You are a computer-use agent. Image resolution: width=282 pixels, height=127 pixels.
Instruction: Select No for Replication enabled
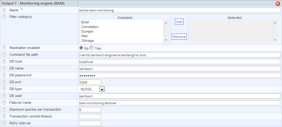pyautogui.click(x=81, y=48)
